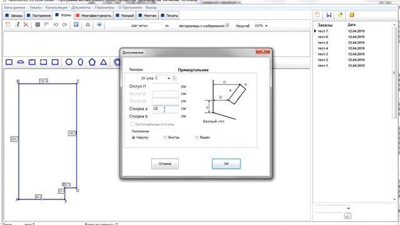Screen dimensions: 400x225
Task: Click the Отмена button in the dialog
Action: (165, 164)
